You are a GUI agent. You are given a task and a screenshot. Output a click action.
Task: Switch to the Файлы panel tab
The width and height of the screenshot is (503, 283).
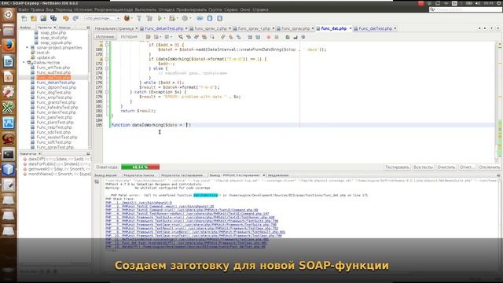click(x=25, y=28)
